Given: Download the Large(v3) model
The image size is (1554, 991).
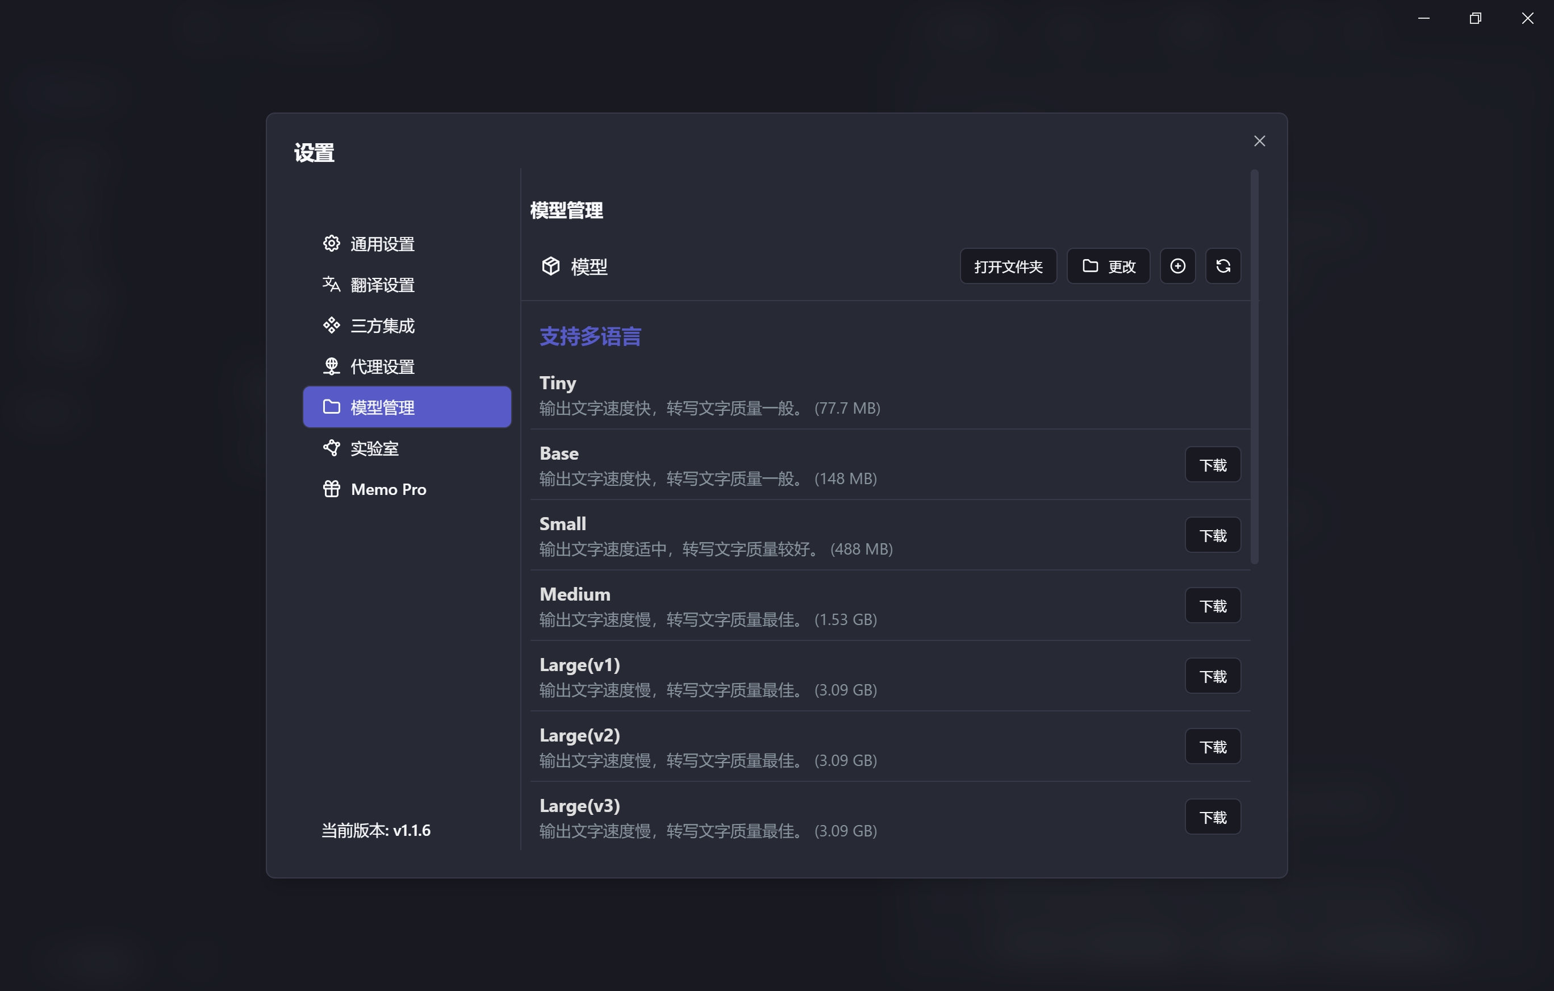Looking at the screenshot, I should tap(1212, 817).
